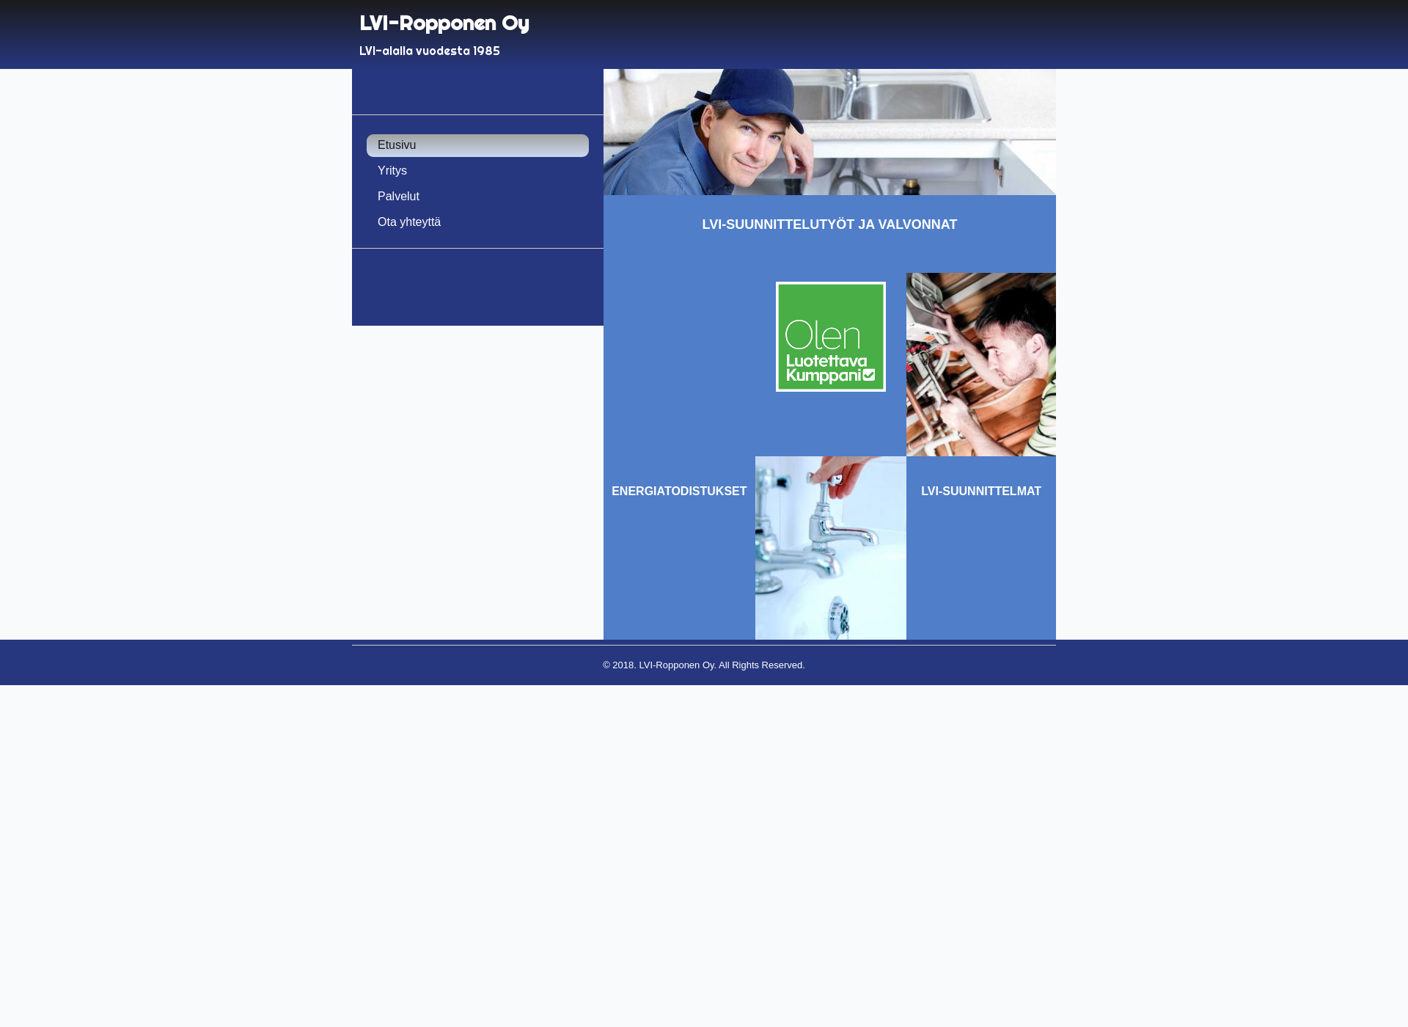Click the tagline LVI-alalla vuodesta 1985
Viewport: 1408px width, 1027px height.
click(x=430, y=51)
